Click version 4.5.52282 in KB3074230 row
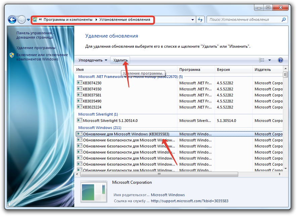Viewport: 297px width, 216px height. tap(225, 83)
